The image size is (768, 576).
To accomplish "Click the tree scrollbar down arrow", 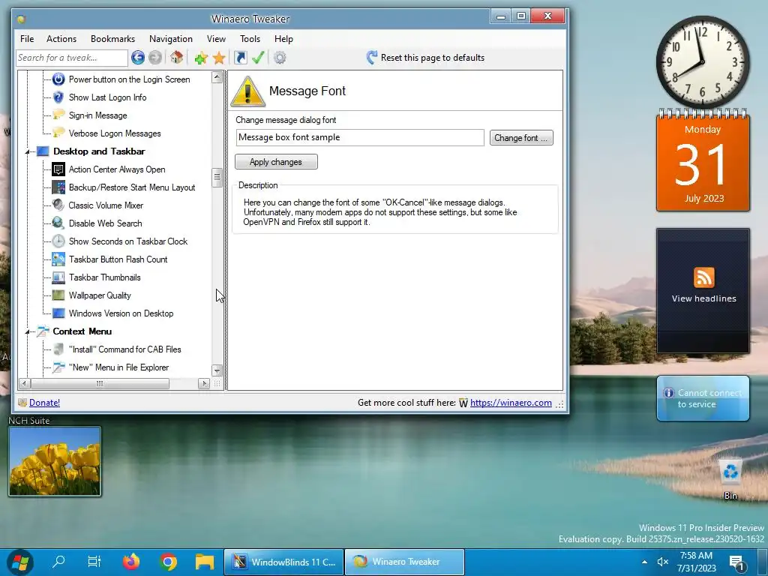I will [x=217, y=370].
